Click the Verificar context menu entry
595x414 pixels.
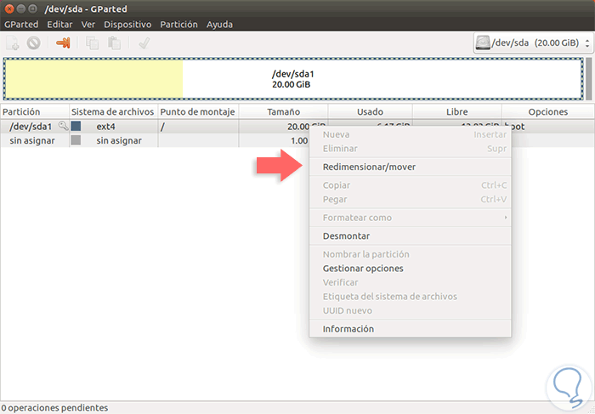pyautogui.click(x=411, y=282)
